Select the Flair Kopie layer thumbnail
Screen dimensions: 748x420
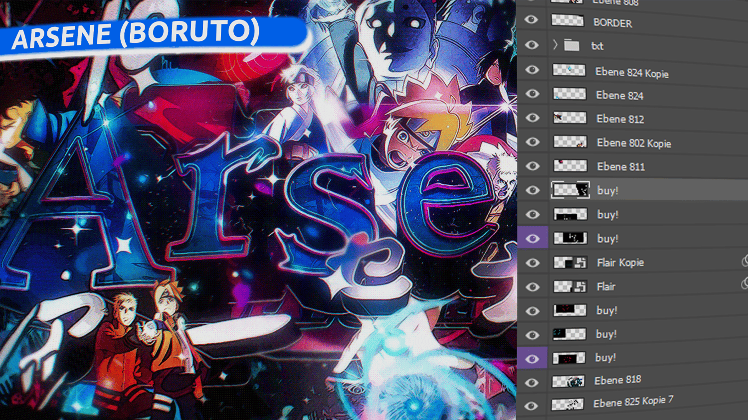point(570,262)
